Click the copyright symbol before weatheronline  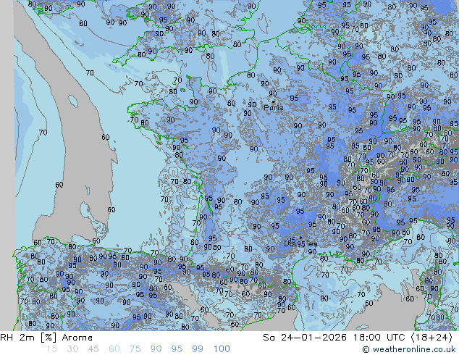(366, 349)
